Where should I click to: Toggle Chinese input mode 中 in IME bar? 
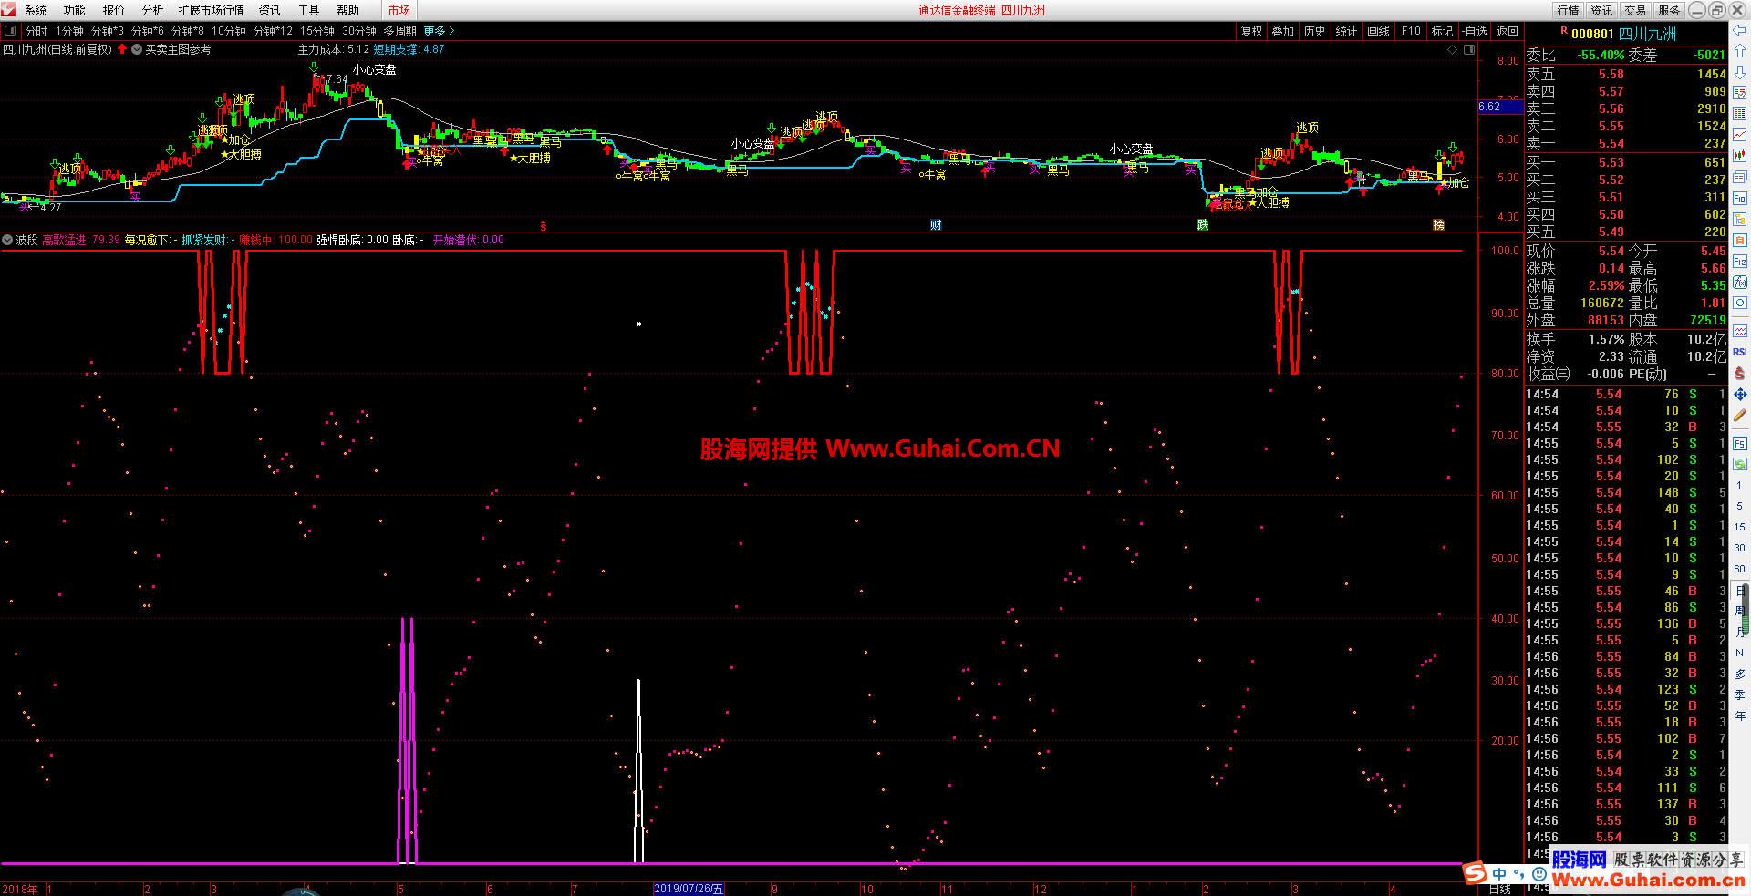click(1499, 873)
